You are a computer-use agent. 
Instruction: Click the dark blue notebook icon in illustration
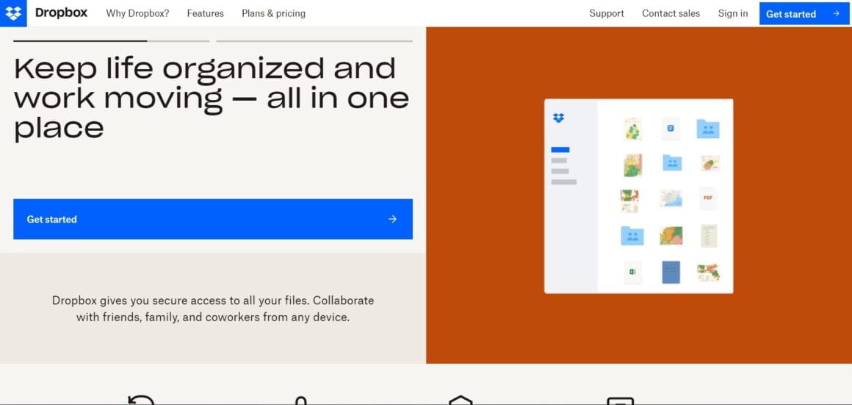point(671,272)
